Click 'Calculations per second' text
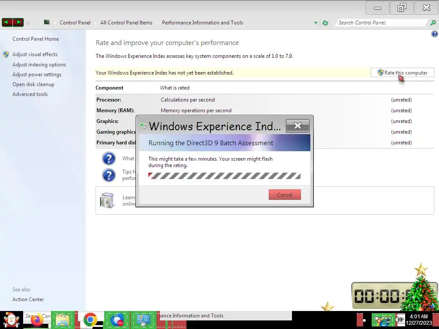This screenshot has width=439, height=329. tap(188, 100)
